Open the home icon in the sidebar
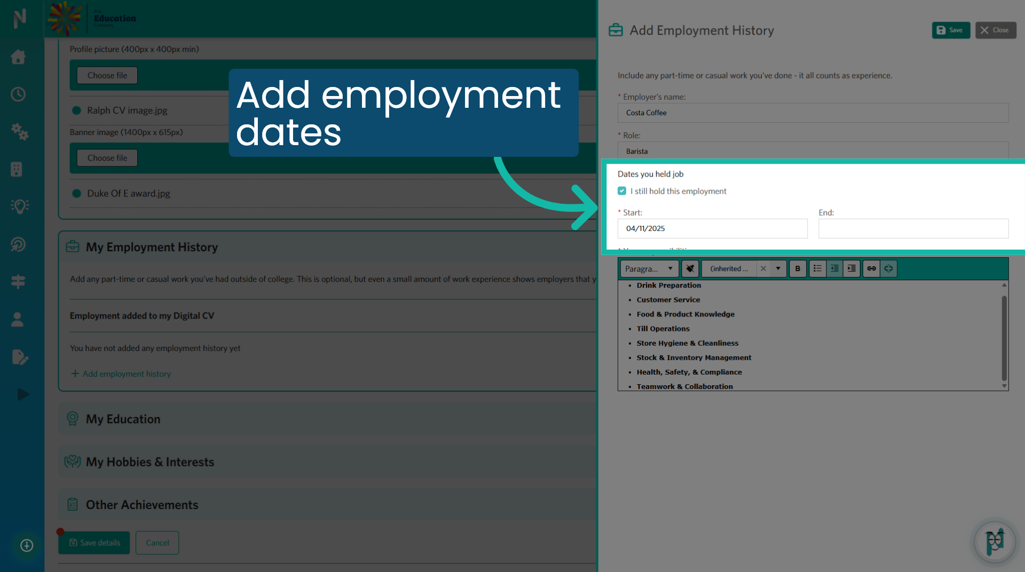 click(x=18, y=57)
